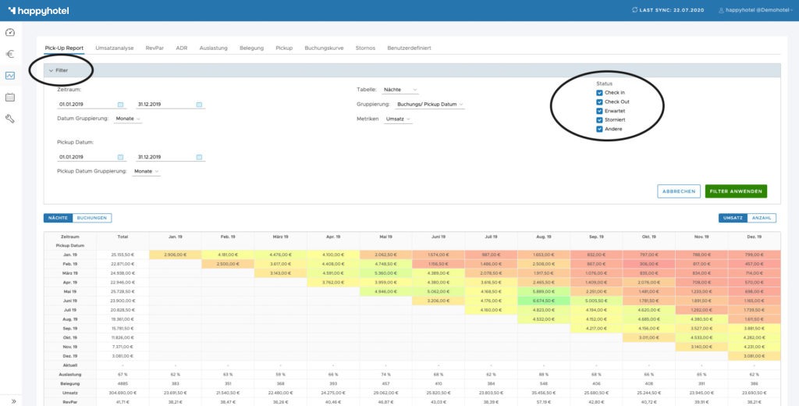Click the Jan. 19 column header
The image size is (799, 406).
176,237
